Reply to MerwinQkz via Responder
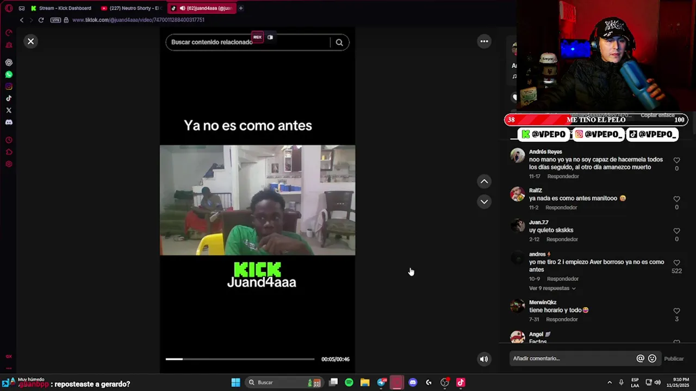696x391 pixels. coord(562,319)
